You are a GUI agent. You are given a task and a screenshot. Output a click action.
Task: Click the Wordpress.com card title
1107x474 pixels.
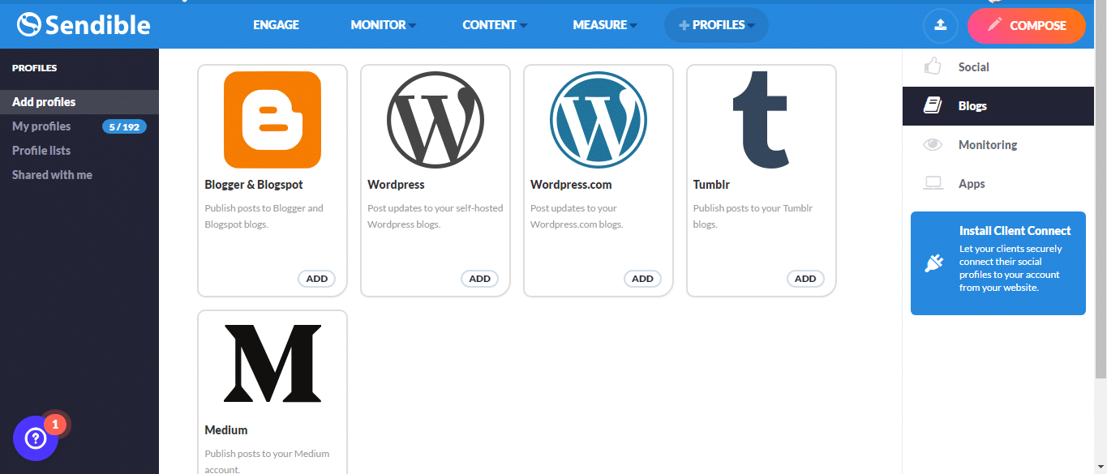[x=571, y=185]
